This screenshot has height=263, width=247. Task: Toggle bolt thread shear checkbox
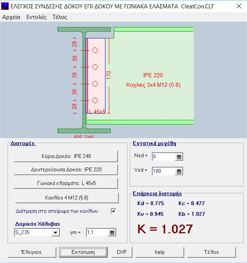pyautogui.click(x=113, y=211)
